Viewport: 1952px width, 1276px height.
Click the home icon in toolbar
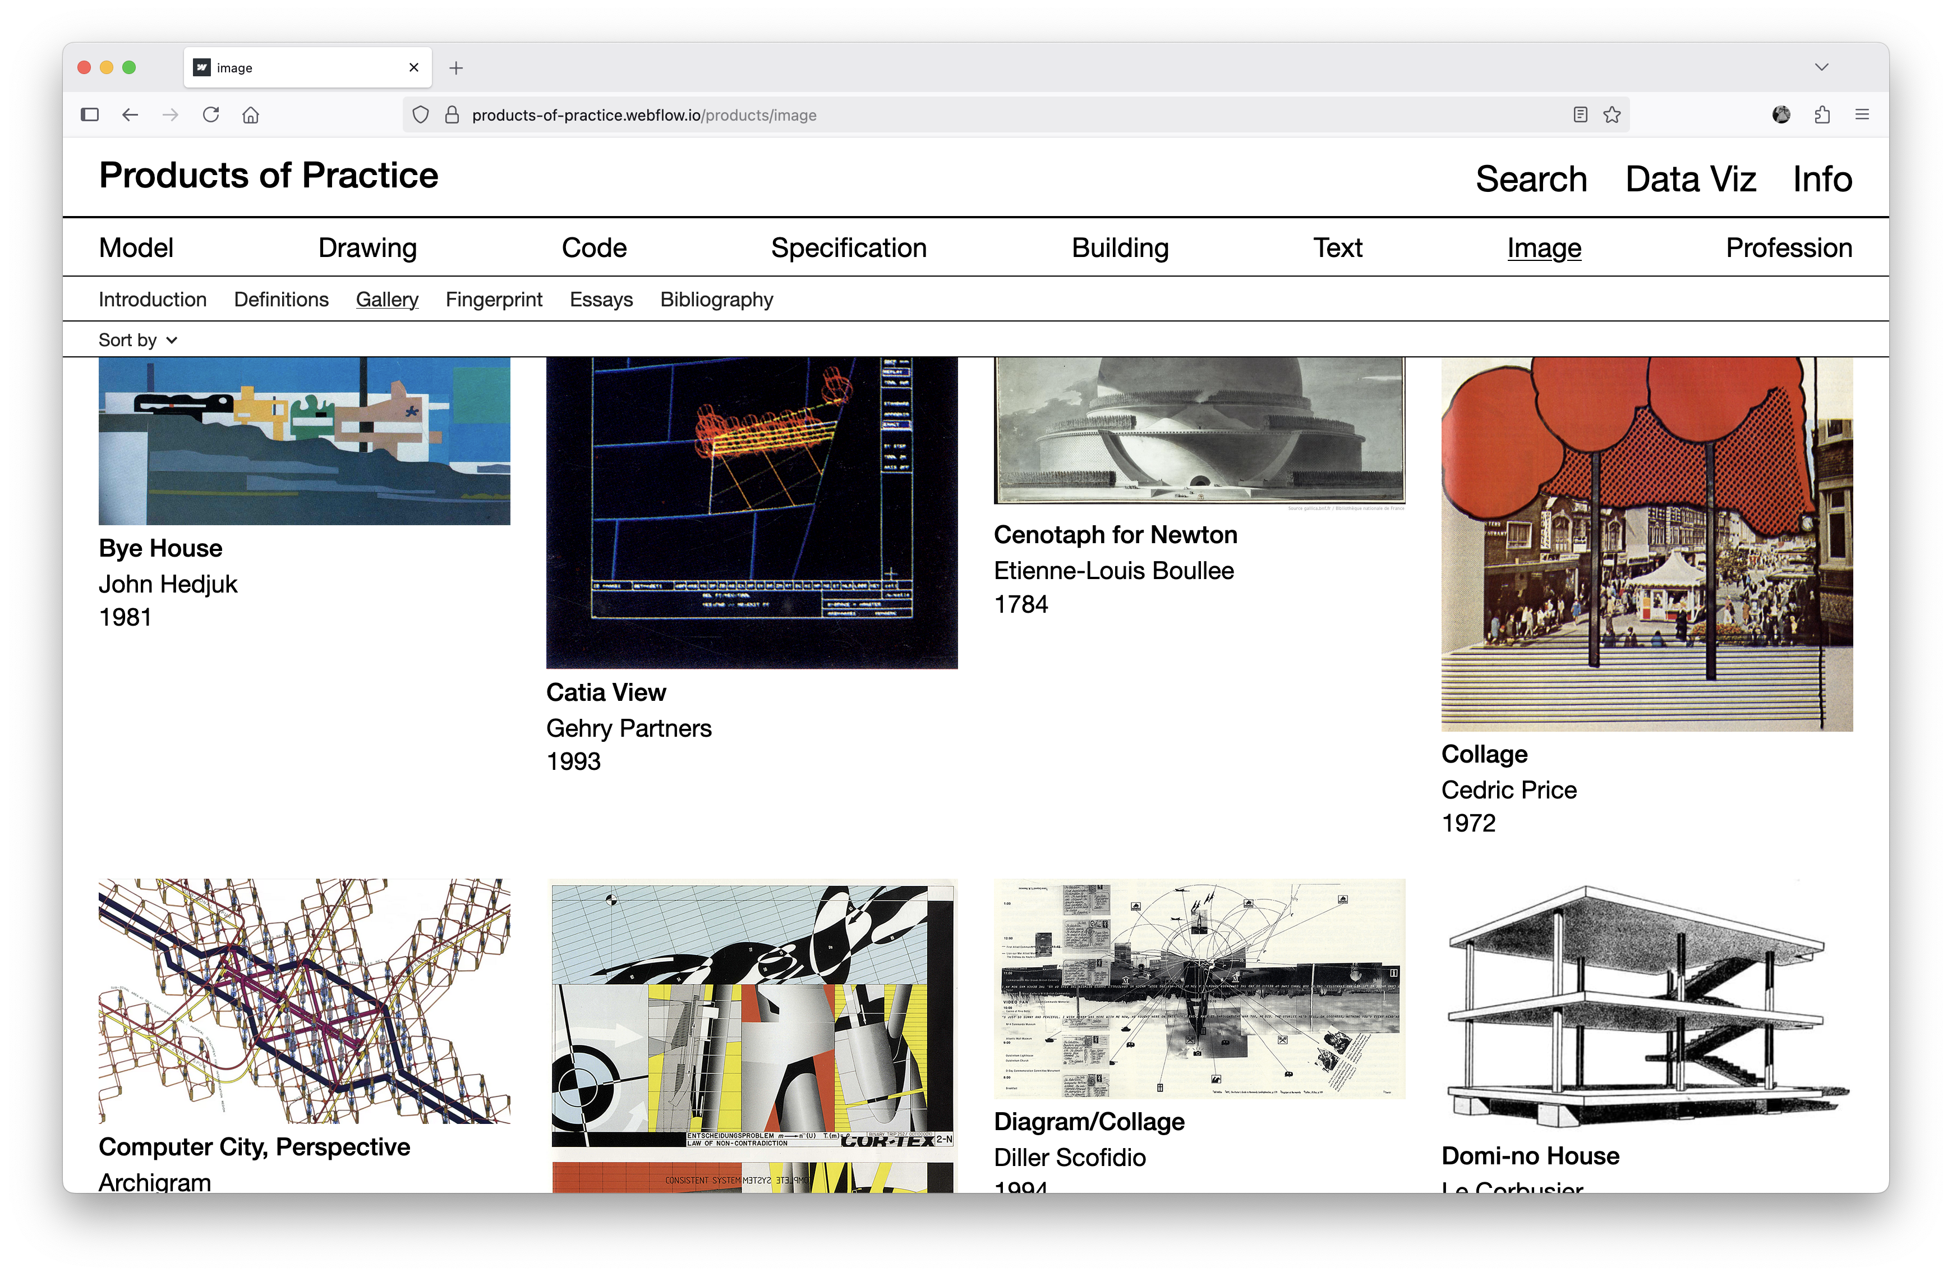(x=251, y=115)
